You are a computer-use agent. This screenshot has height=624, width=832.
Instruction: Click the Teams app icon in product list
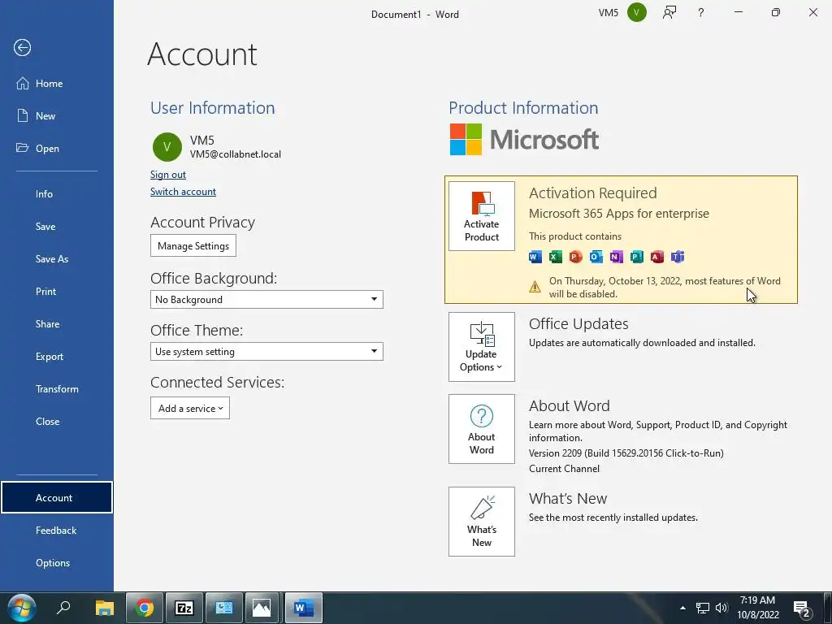(x=677, y=258)
